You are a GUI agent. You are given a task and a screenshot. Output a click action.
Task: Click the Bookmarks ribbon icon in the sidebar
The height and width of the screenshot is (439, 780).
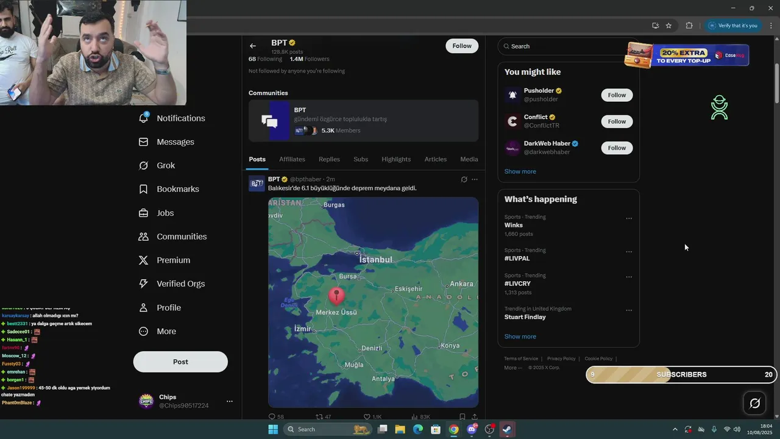pyautogui.click(x=143, y=189)
